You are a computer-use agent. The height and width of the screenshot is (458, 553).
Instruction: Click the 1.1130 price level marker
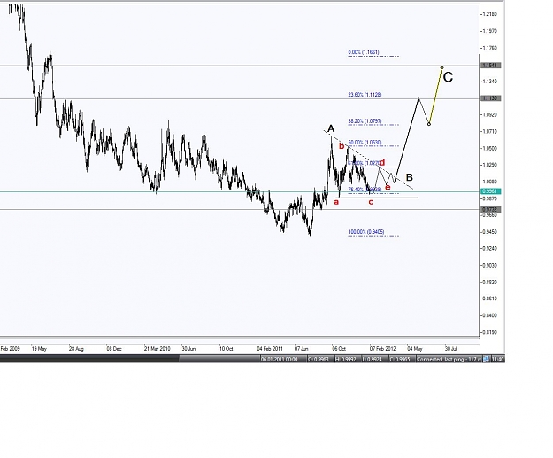coord(490,98)
